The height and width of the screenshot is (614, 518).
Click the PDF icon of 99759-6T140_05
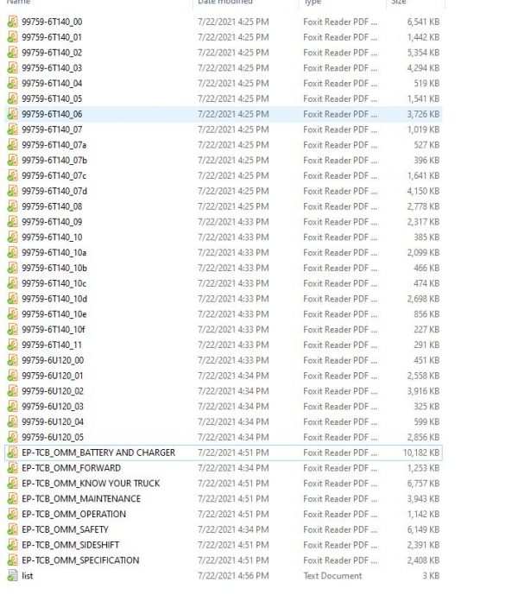pyautogui.click(x=13, y=98)
